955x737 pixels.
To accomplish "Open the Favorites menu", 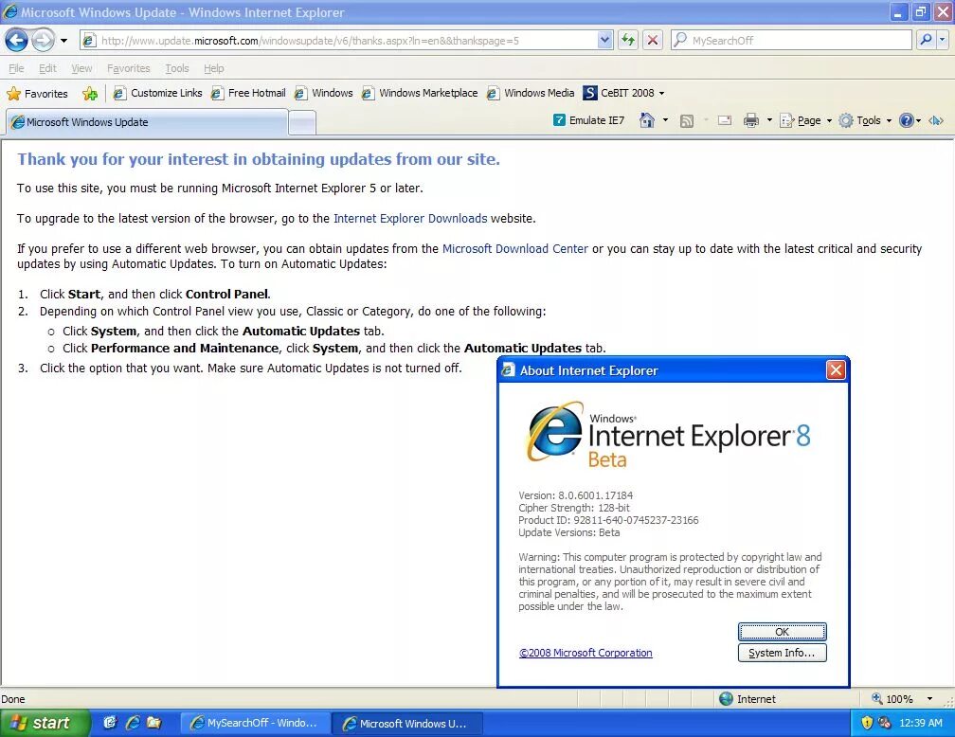I will (x=129, y=68).
